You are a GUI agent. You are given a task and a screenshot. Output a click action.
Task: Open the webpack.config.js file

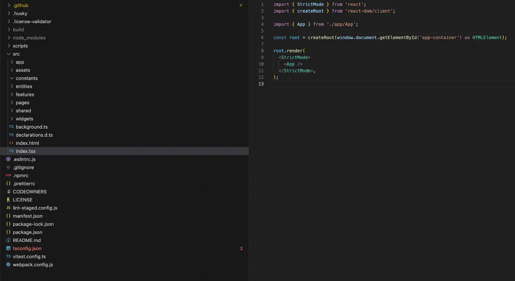coord(33,264)
